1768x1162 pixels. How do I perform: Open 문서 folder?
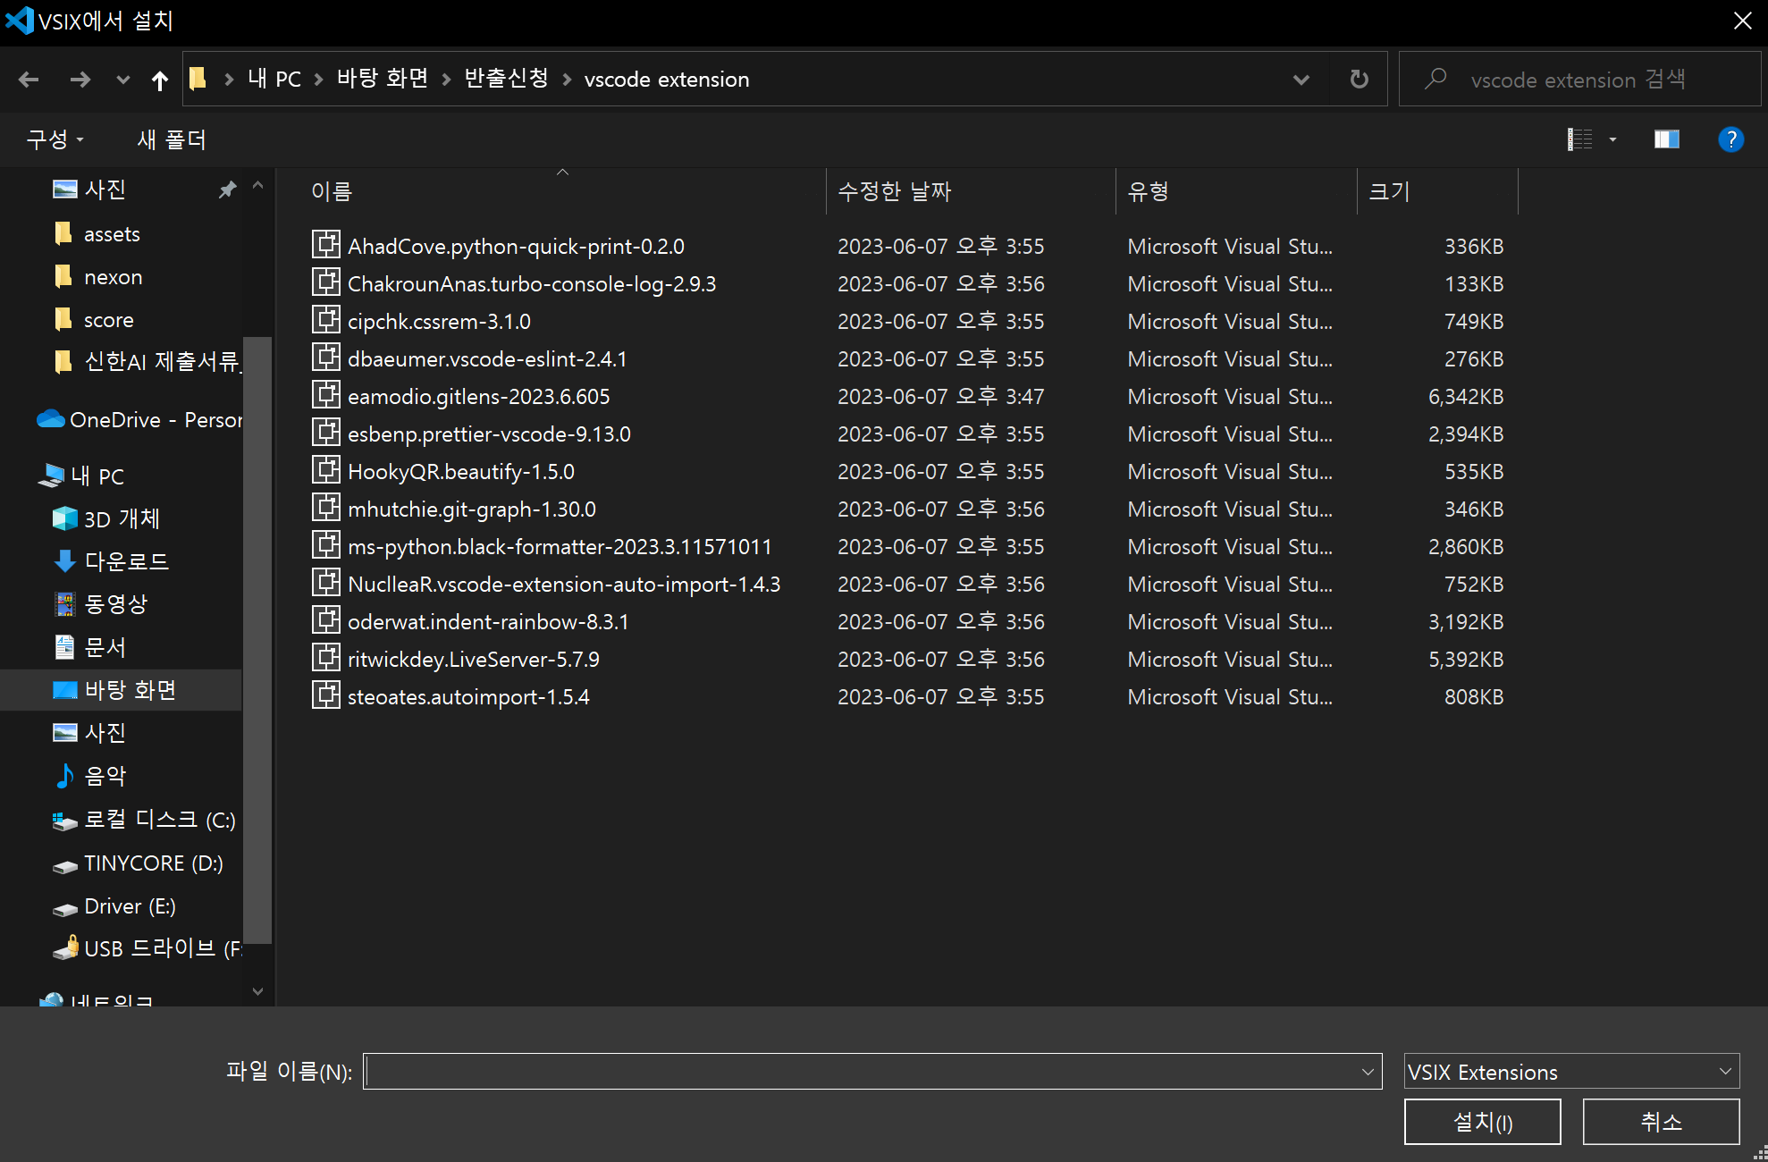click(105, 647)
